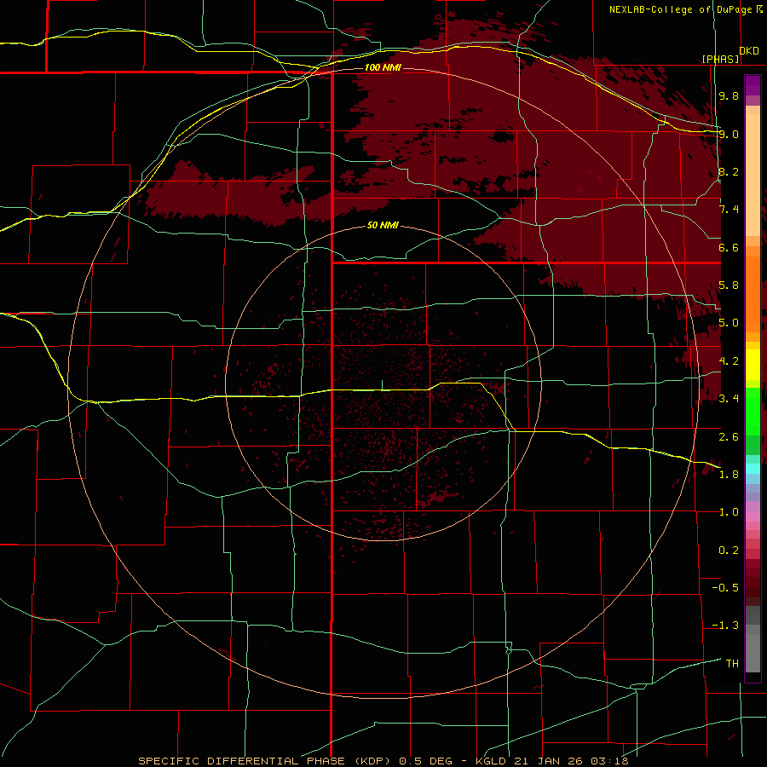Screen dimensions: 767x767
Task: Click the 5.8 scale value
Action: coord(729,285)
